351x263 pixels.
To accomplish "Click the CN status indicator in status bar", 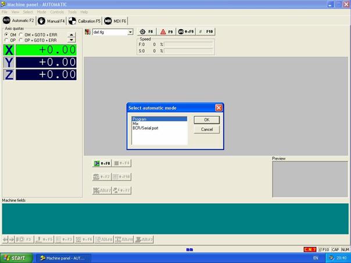I will point(309,249).
